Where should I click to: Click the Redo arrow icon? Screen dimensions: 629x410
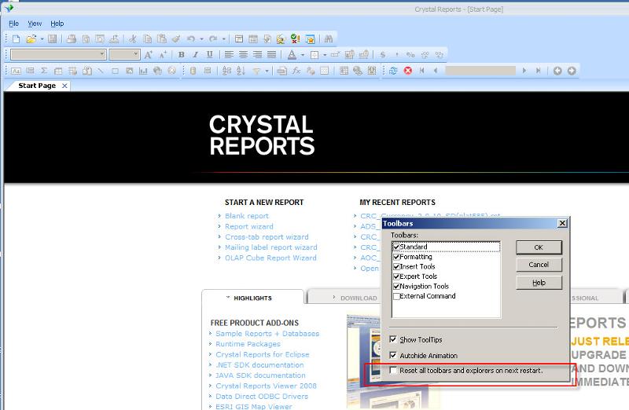coord(213,38)
